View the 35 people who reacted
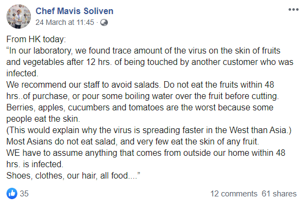The width and height of the screenshot is (302, 204). coord(24,194)
